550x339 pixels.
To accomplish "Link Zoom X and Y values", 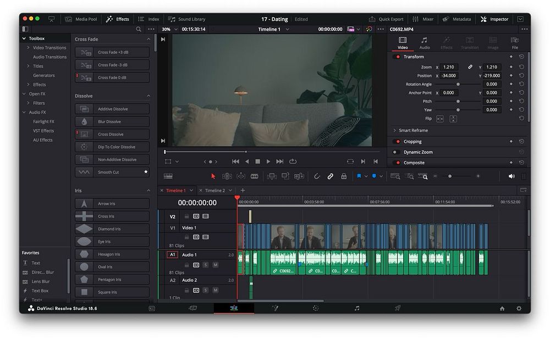I will [470, 67].
